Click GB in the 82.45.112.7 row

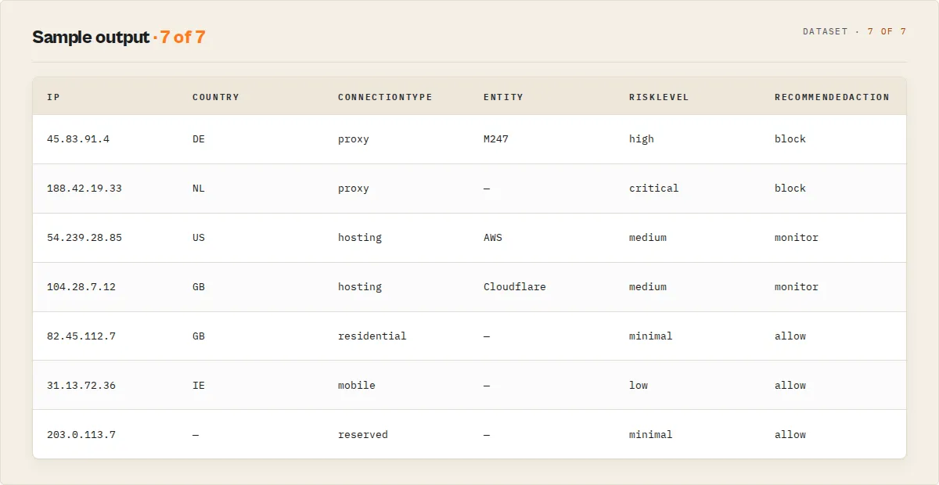199,336
